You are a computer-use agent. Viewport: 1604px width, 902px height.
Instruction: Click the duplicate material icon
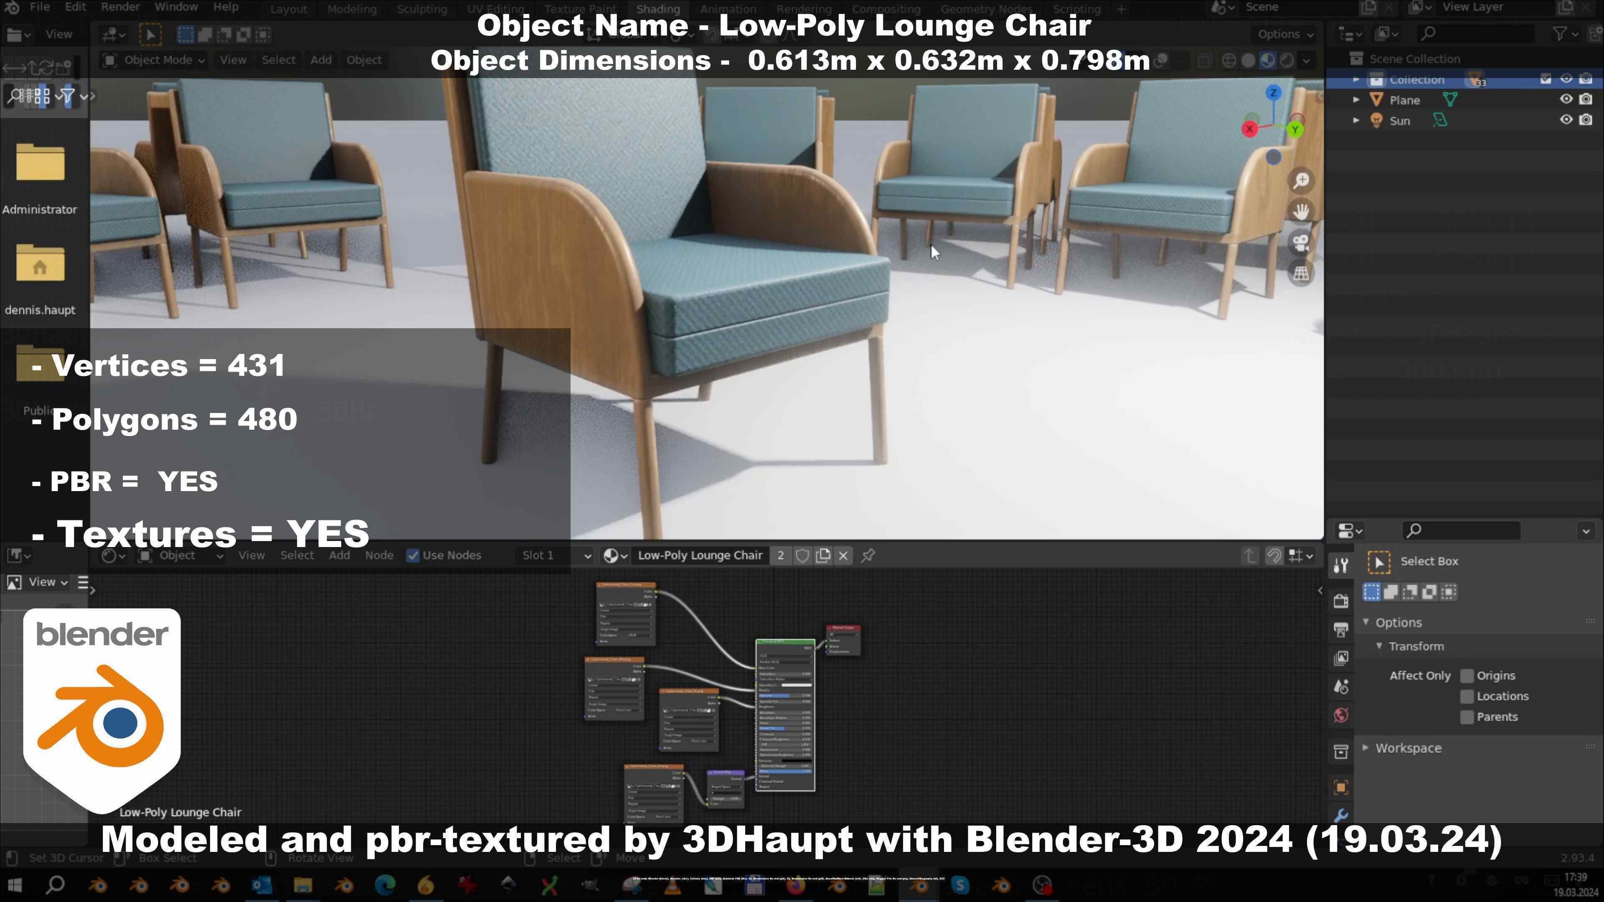click(822, 555)
